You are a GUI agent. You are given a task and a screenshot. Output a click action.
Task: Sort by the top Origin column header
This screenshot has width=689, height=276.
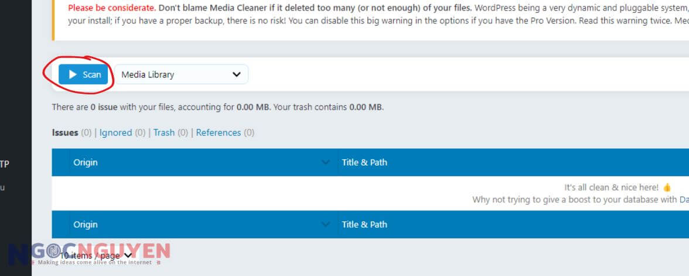(86, 162)
